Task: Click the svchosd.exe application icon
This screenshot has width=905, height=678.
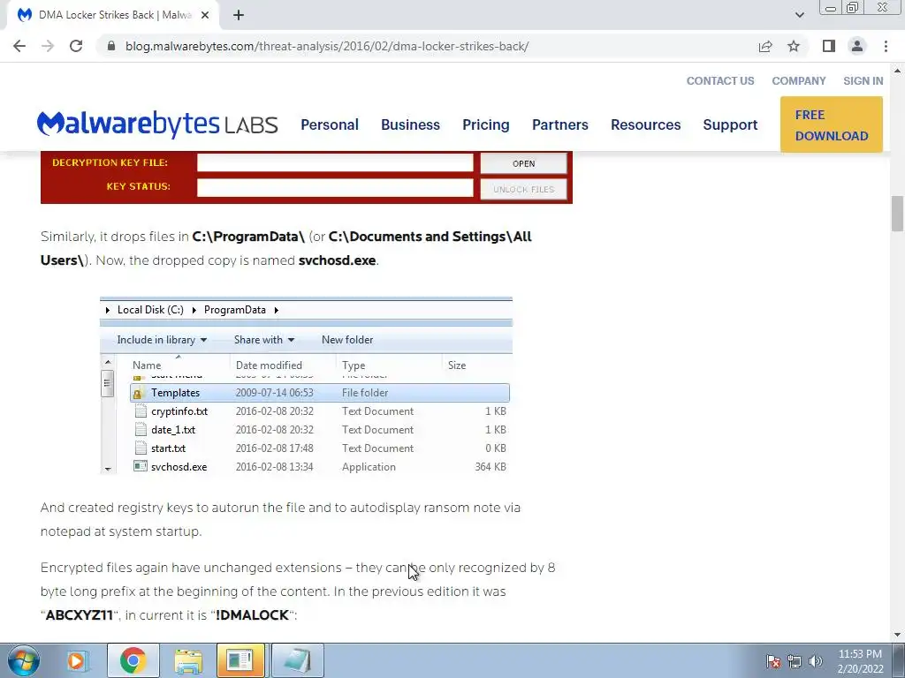Action: 141,466
